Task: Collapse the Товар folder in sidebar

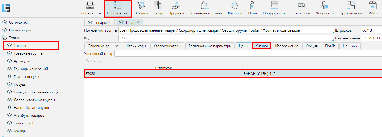Action: (5, 38)
